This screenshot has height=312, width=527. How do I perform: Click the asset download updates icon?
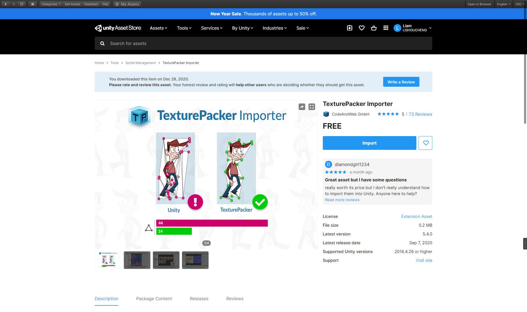click(x=349, y=28)
